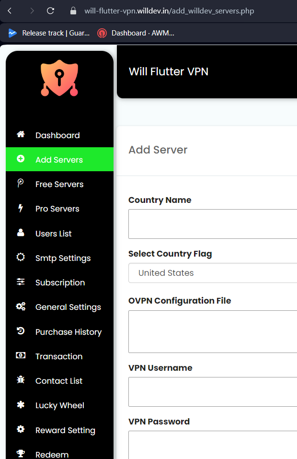
Task: Open Dashboard · AWM bookmark
Action: (x=136, y=33)
